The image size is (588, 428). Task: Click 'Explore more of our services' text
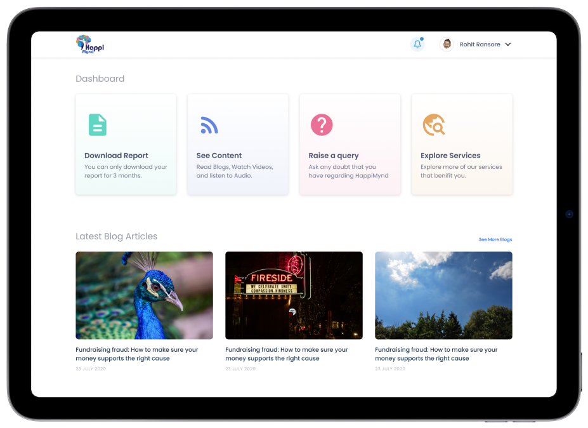461,171
